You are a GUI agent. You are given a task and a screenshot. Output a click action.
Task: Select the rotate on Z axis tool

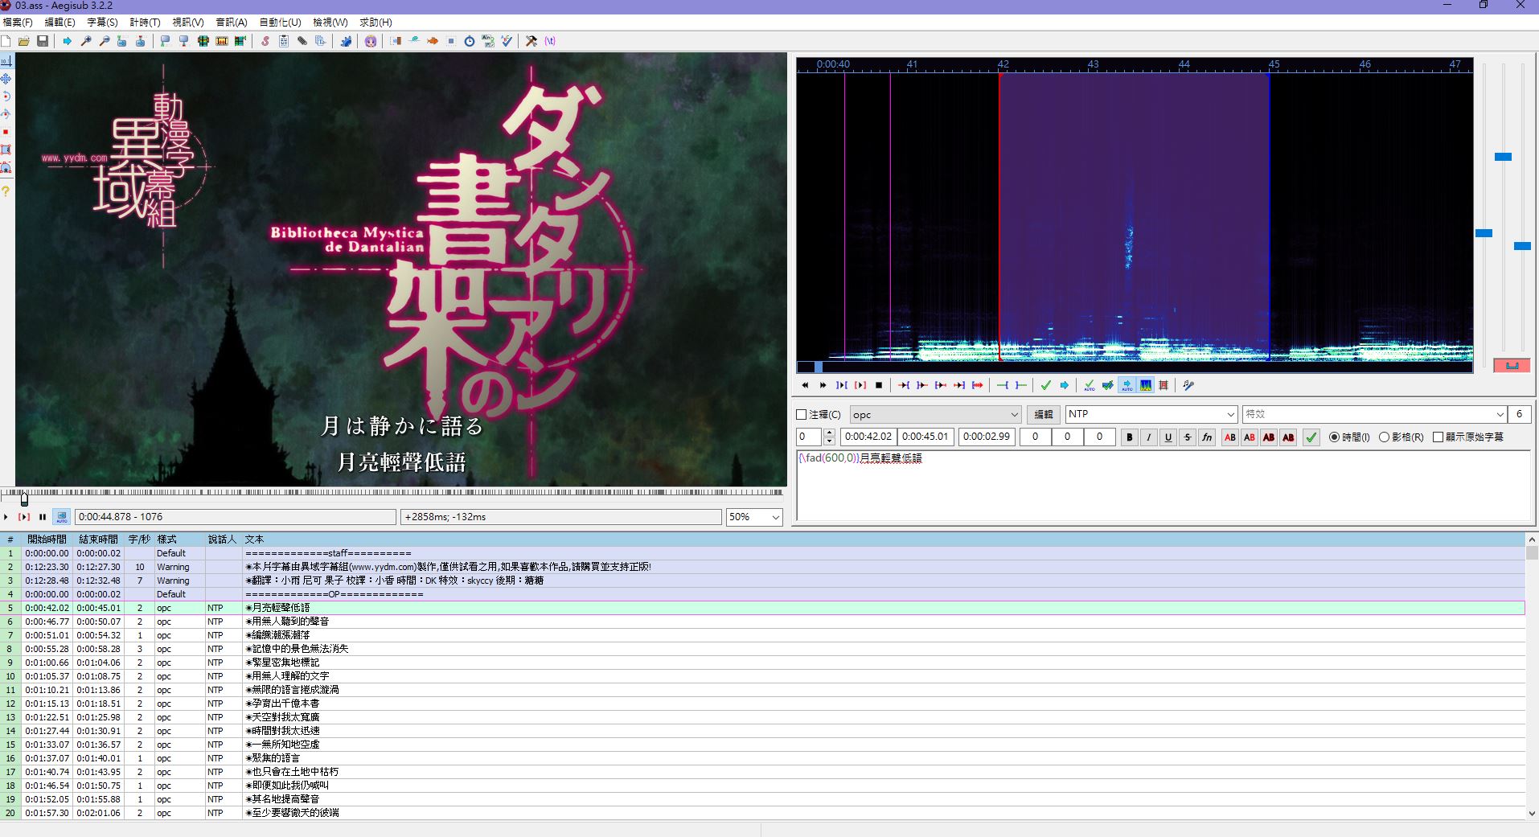pyautogui.click(x=6, y=96)
